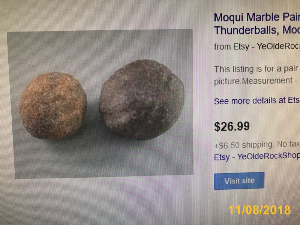Viewport: 300px width, 225px height.
Task: Click the This listing is for a pair description
Action: (256, 69)
